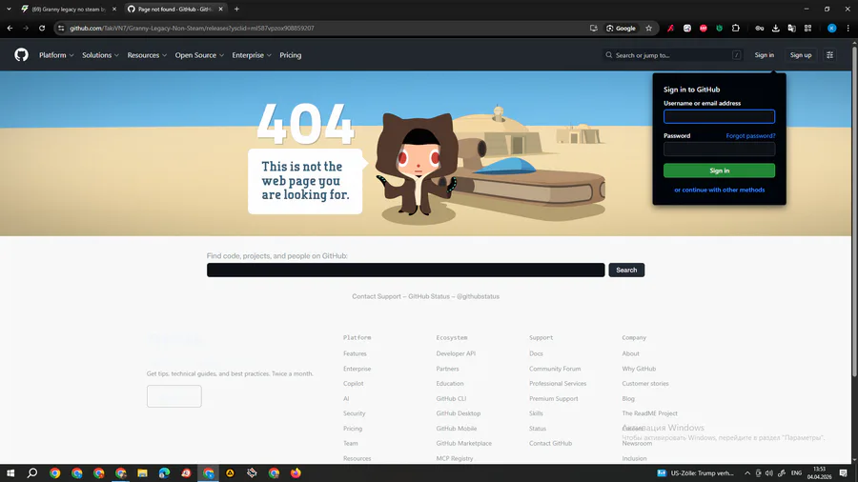Reload the page with the refresh icon

42,28
